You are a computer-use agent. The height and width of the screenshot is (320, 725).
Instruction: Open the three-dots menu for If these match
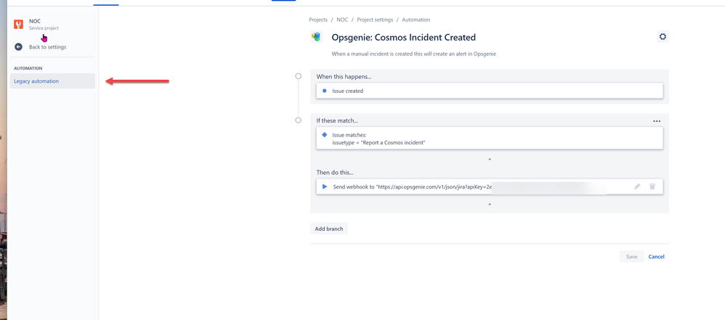(657, 121)
